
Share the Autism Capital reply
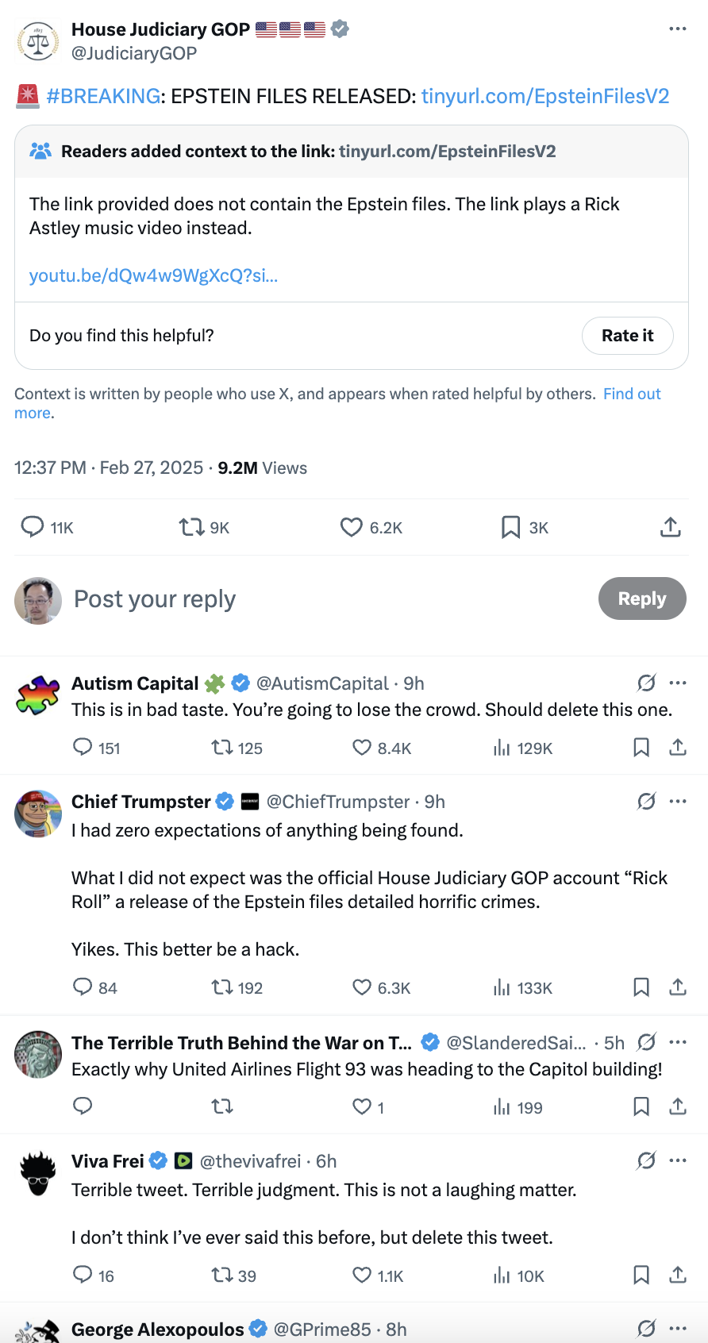coord(678,748)
